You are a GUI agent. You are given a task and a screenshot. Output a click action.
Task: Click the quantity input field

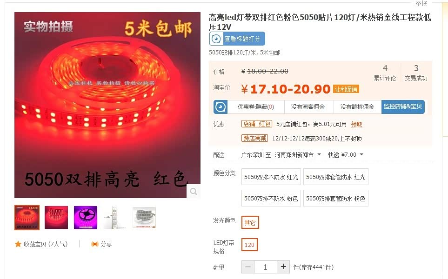[x=266, y=267]
